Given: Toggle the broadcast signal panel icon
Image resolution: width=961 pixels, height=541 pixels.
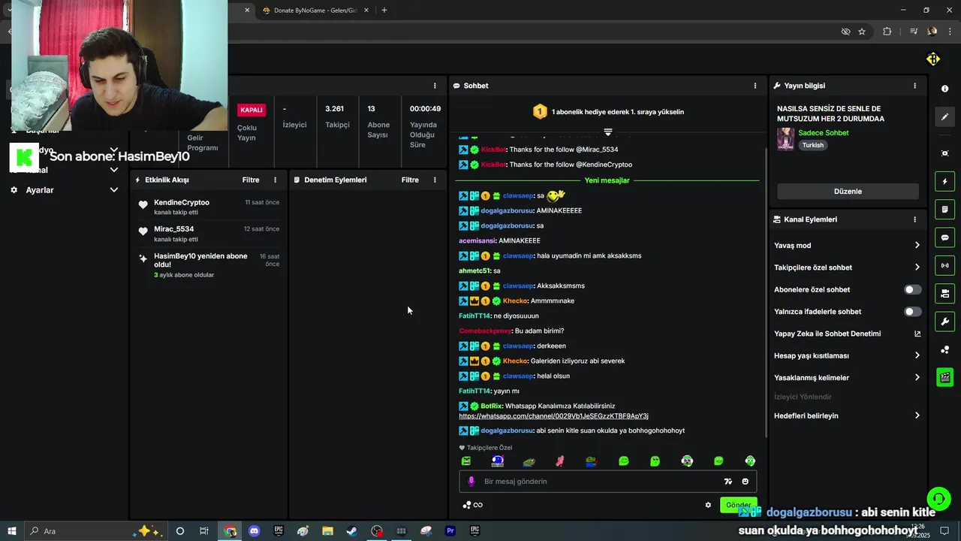Looking at the screenshot, I should click(x=944, y=265).
